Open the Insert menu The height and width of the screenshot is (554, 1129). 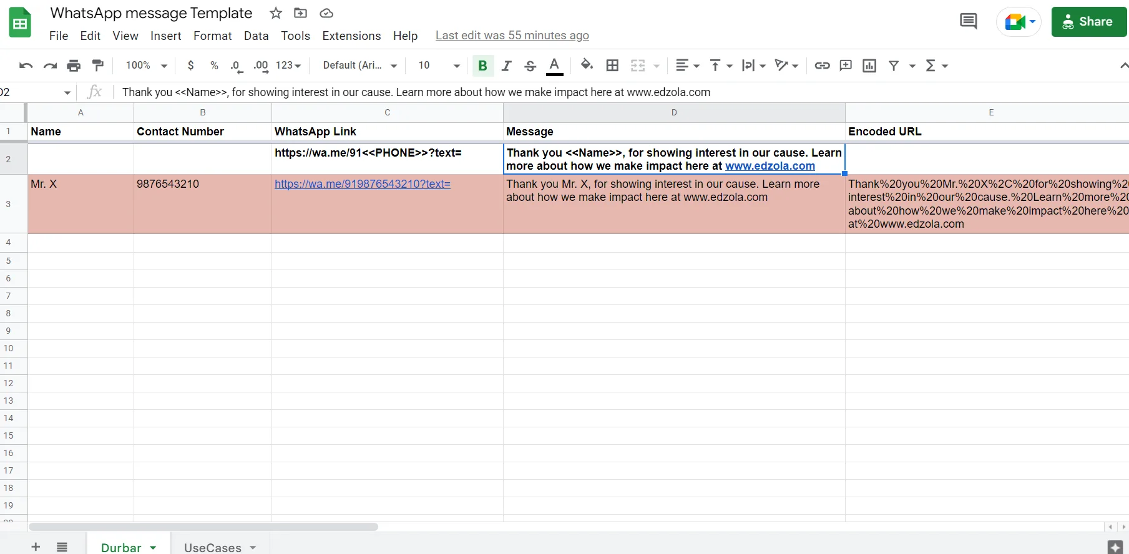[x=166, y=36]
